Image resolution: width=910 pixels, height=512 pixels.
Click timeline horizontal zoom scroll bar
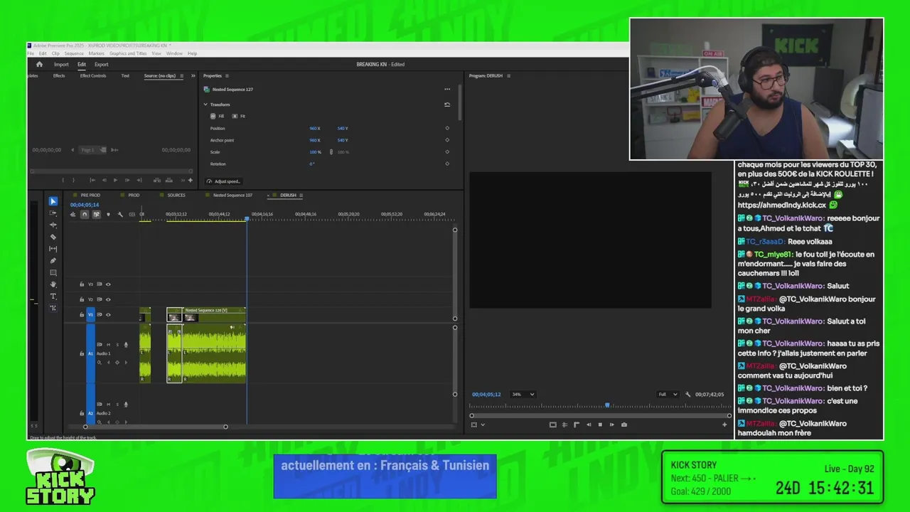[155, 427]
